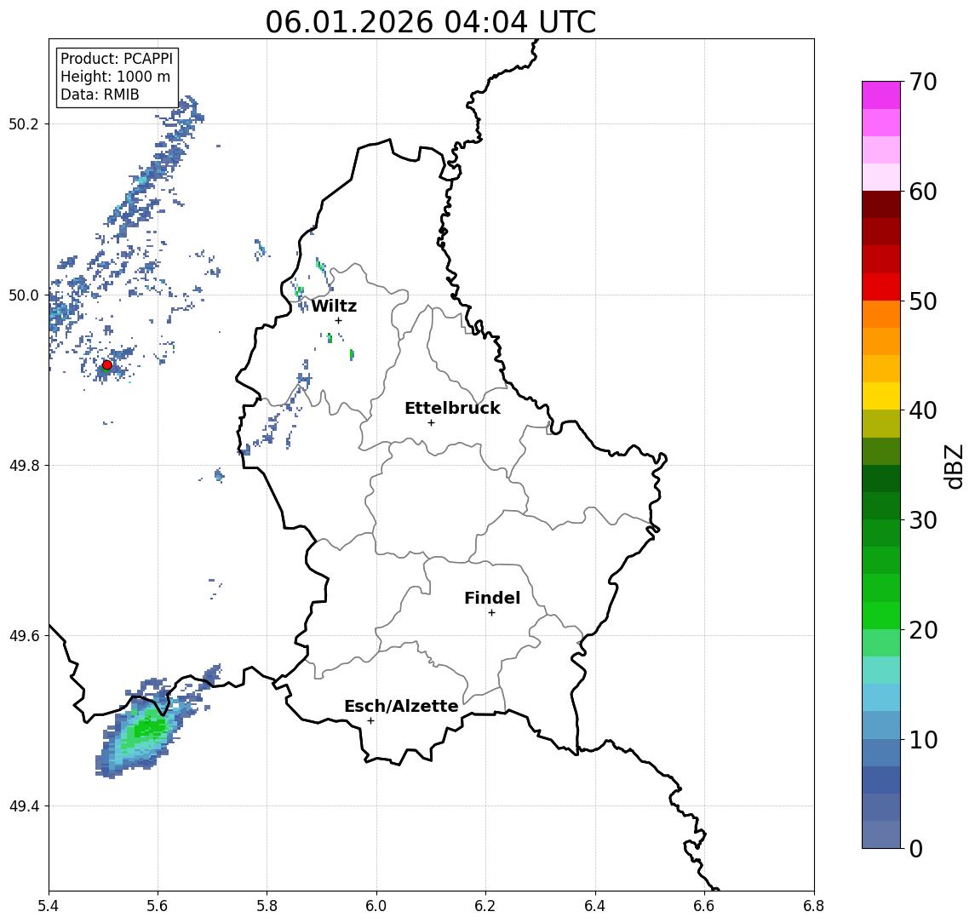Click the colorbar tick label 60
The height and width of the screenshot is (923, 975).
pyautogui.click(x=923, y=192)
